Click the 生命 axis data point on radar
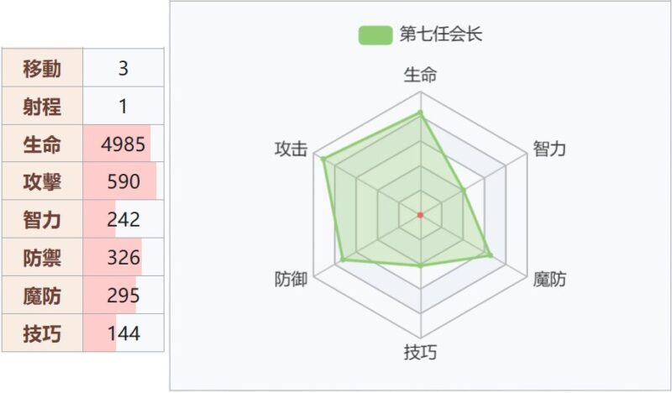This screenshot has height=393, width=672. pos(421,113)
